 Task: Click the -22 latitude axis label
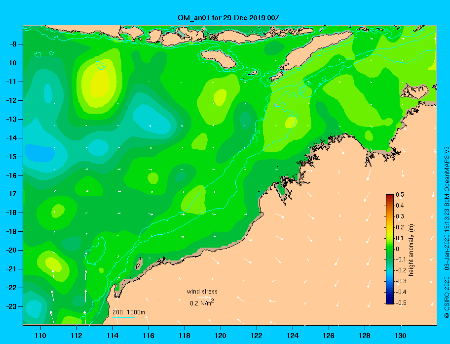coord(12,288)
